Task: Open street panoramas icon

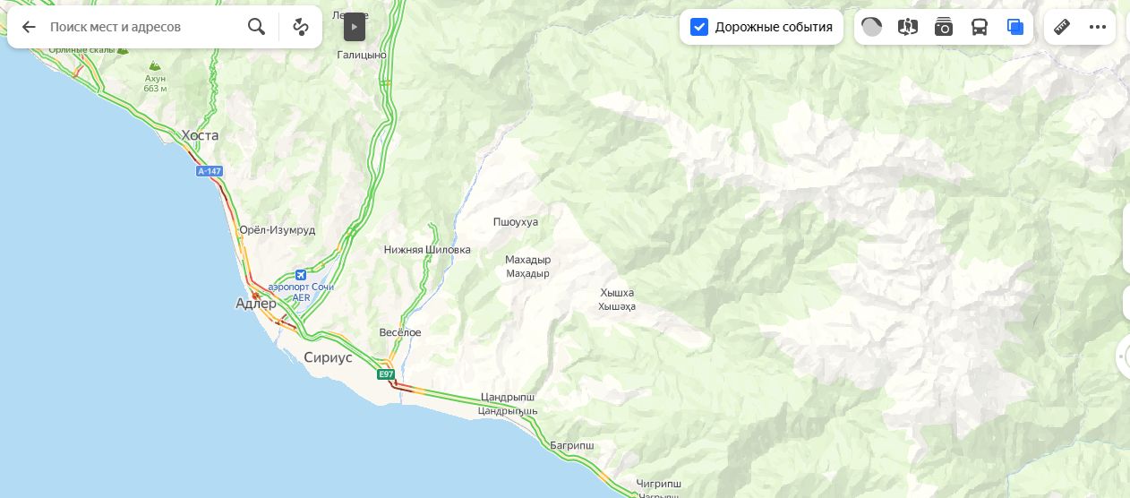Action: click(x=908, y=27)
